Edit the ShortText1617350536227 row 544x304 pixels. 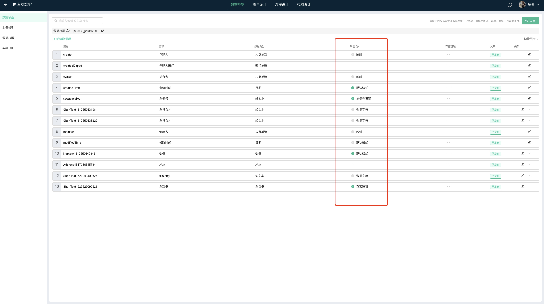(522, 121)
